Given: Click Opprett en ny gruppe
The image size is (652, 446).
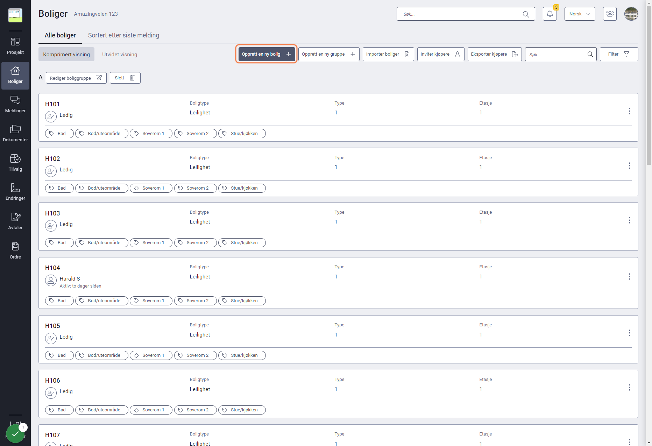Looking at the screenshot, I should click(x=329, y=54).
